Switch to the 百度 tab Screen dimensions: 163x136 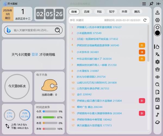[x=87, y=12]
